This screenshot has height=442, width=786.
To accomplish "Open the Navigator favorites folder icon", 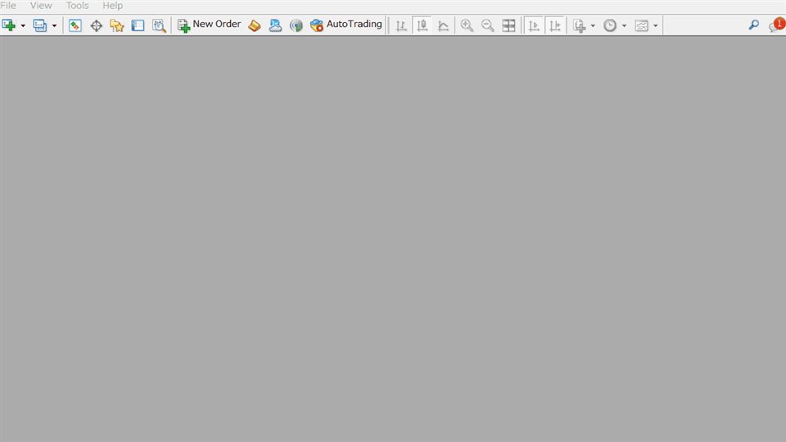I will 117,25.
